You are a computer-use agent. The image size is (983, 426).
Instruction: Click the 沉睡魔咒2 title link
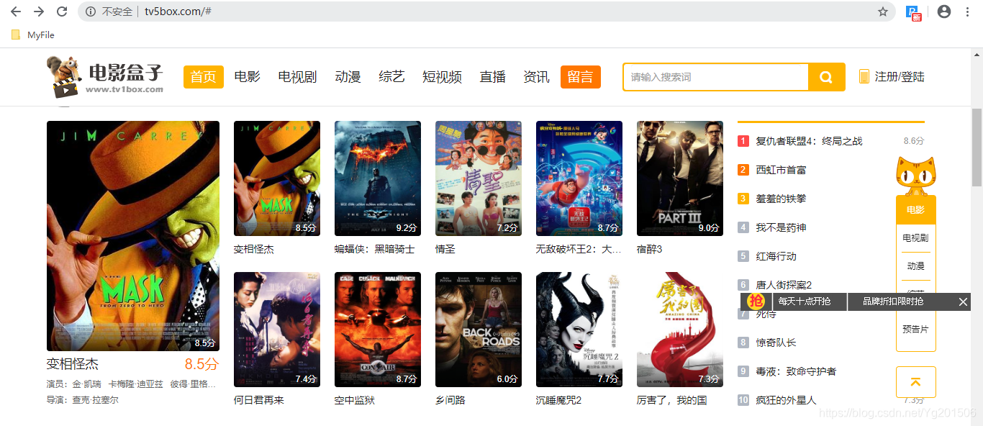click(x=559, y=400)
